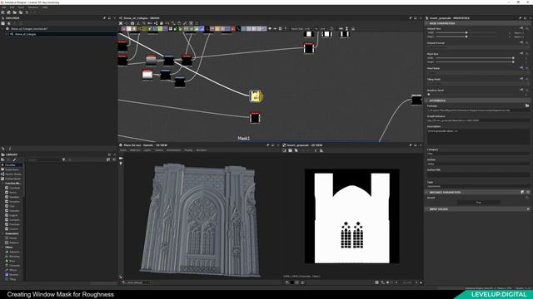The width and height of the screenshot is (533, 299).
Task: Open the 3D view Environment menu
Action: [x=173, y=150]
